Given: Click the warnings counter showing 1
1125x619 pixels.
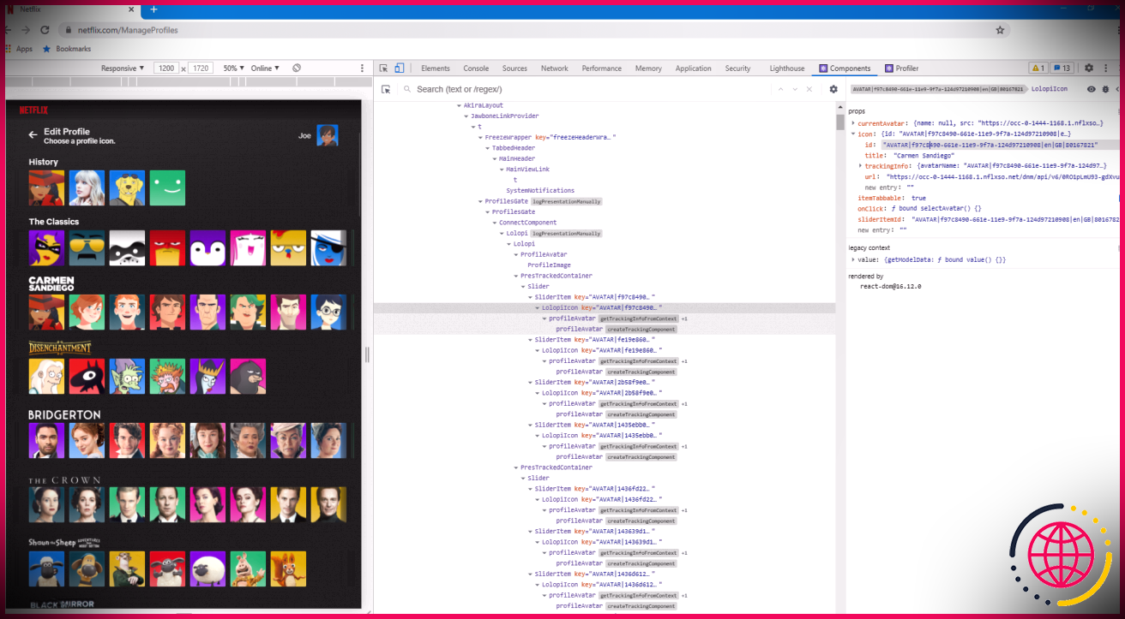Looking at the screenshot, I should 1038,68.
